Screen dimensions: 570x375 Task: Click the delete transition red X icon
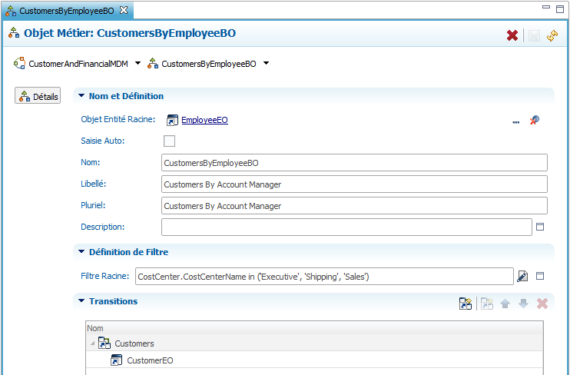pyautogui.click(x=542, y=304)
